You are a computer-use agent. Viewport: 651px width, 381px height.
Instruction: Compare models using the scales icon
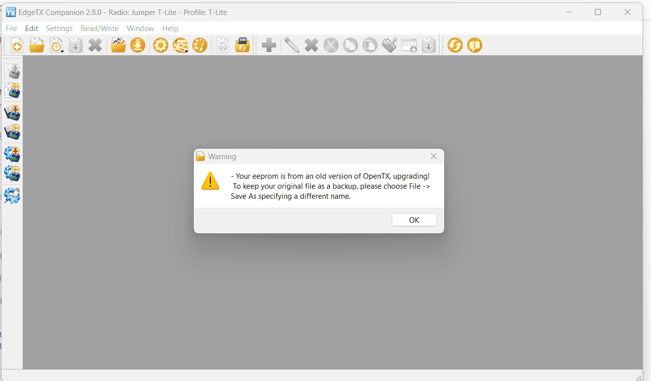tap(222, 45)
